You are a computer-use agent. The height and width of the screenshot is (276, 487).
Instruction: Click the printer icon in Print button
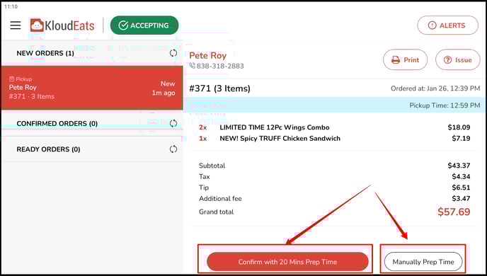click(396, 60)
